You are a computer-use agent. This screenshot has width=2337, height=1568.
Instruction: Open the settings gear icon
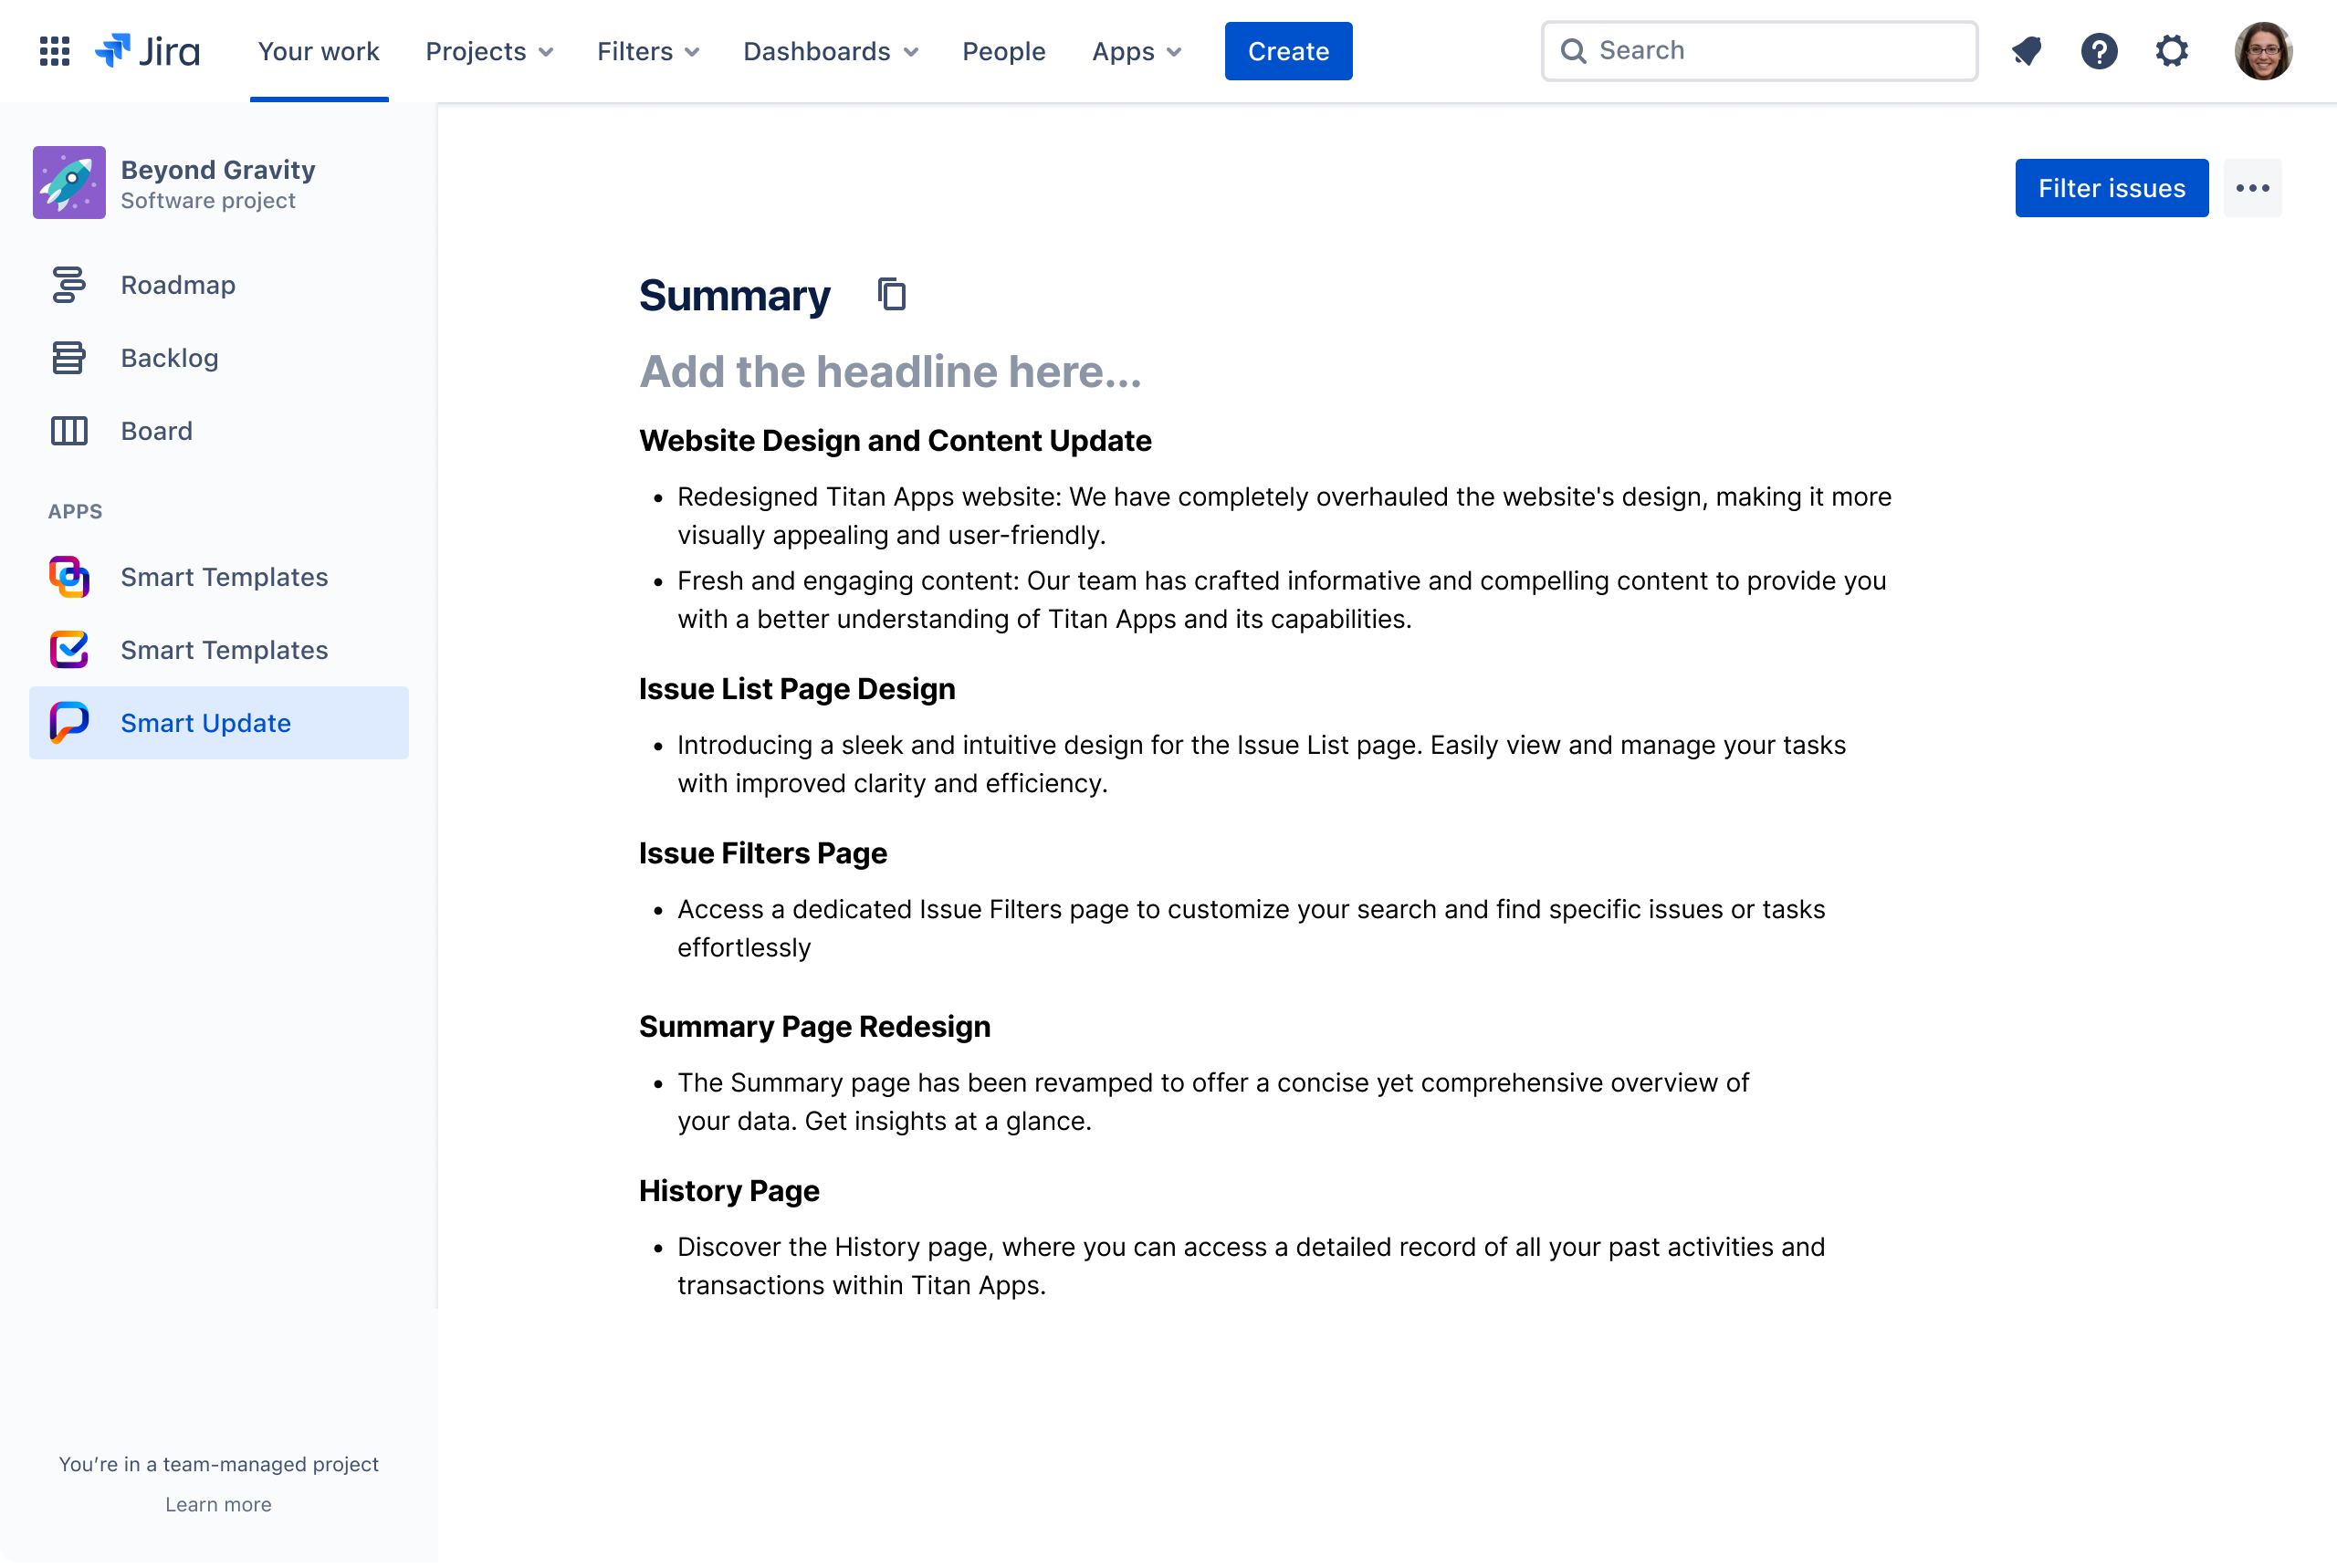pyautogui.click(x=2171, y=51)
